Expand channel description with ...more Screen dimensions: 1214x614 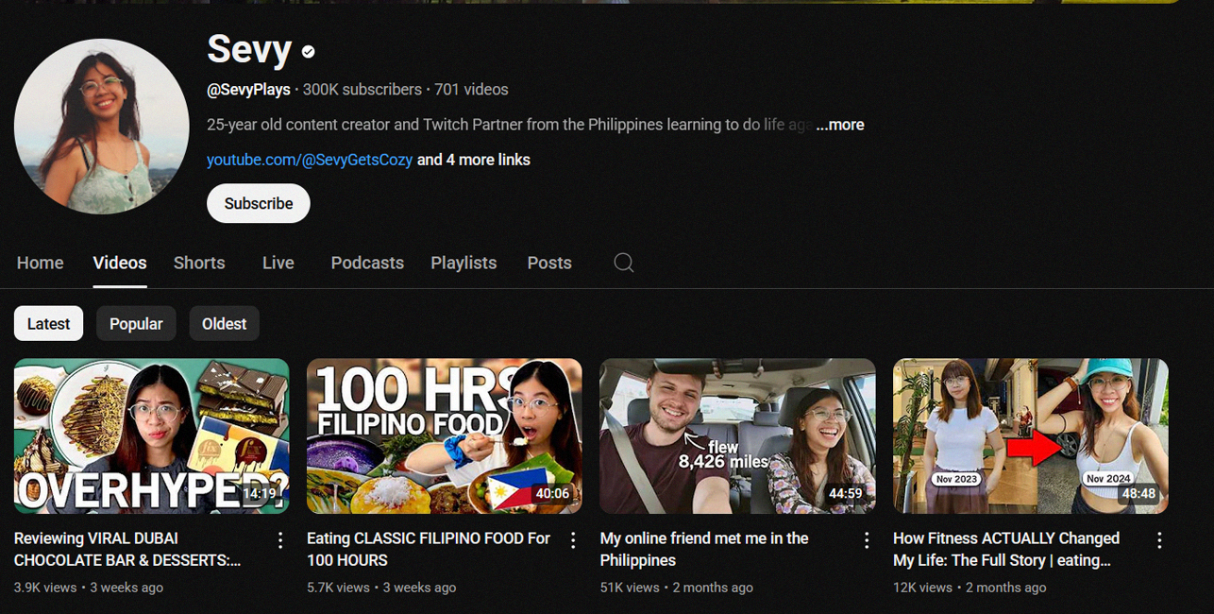tap(840, 125)
